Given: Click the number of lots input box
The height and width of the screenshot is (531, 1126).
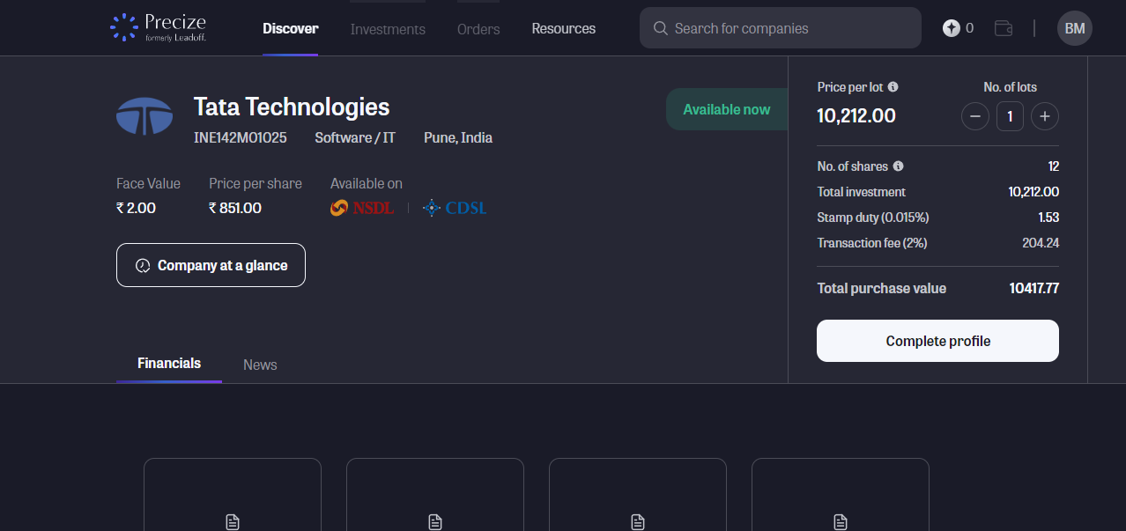Looking at the screenshot, I should [x=1010, y=116].
